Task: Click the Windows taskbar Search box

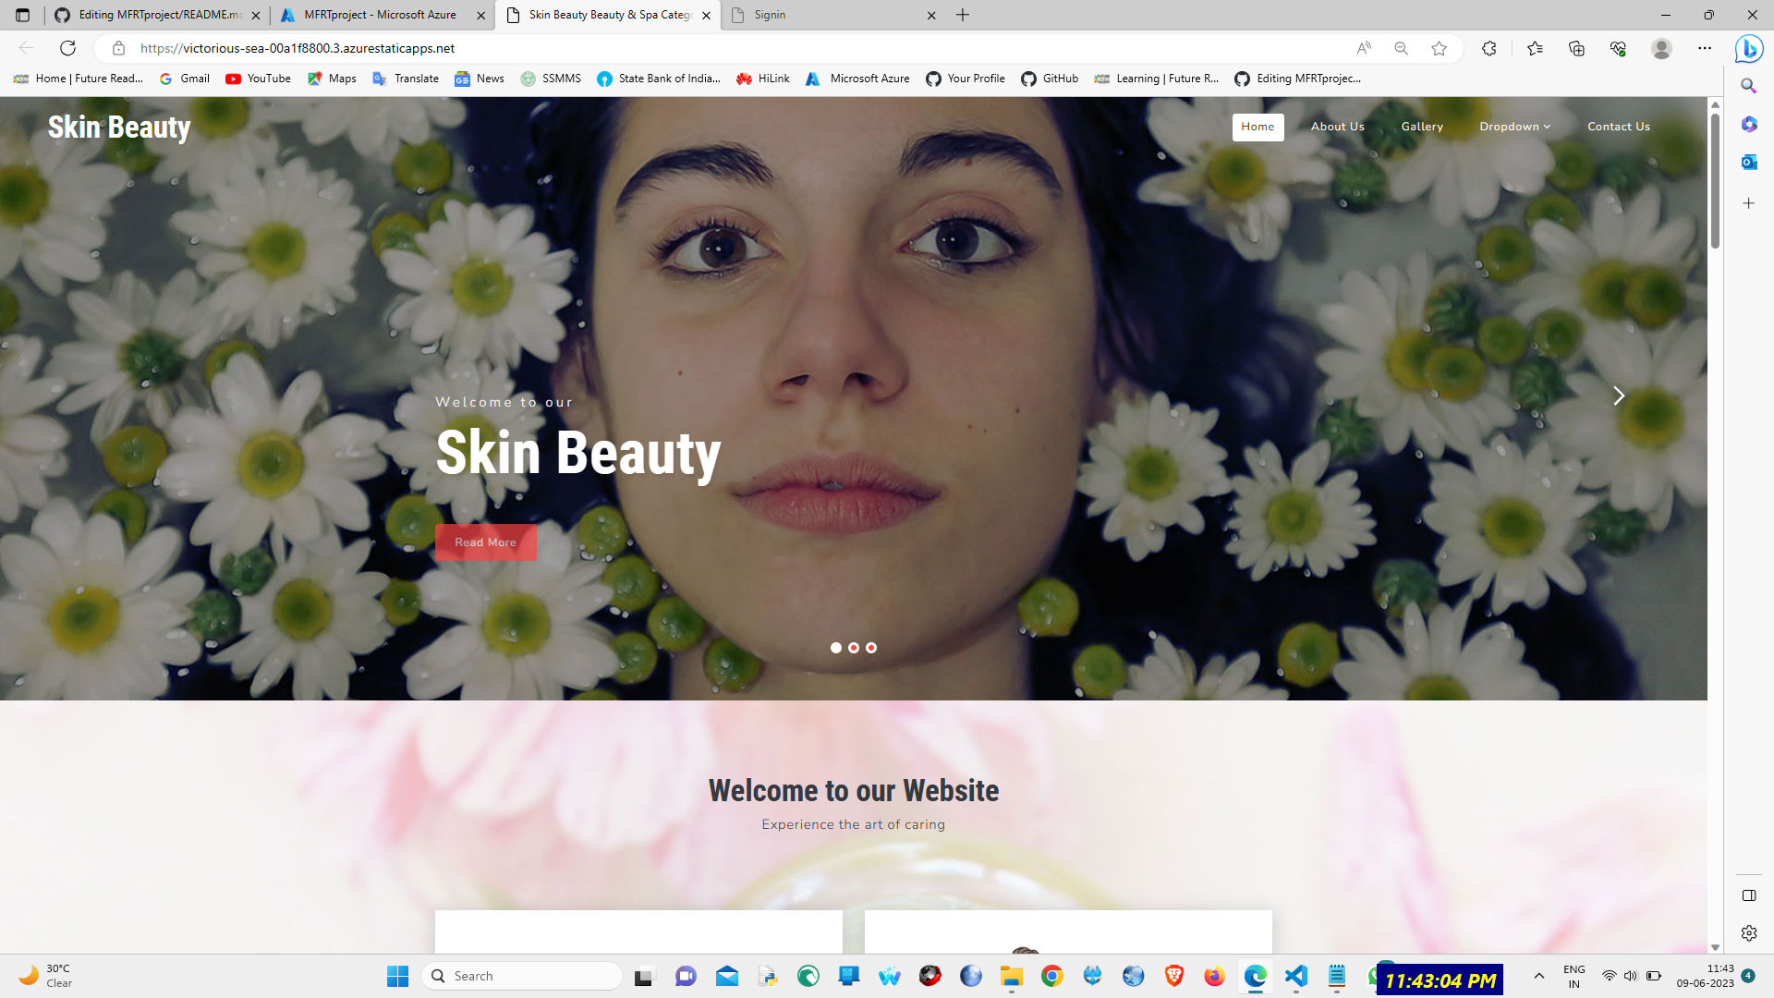Action: click(x=522, y=976)
